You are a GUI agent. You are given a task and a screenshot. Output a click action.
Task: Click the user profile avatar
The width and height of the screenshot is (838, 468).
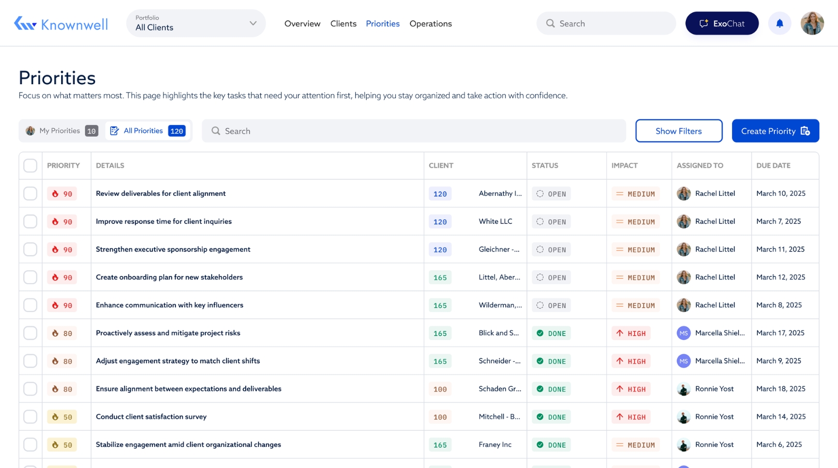812,23
